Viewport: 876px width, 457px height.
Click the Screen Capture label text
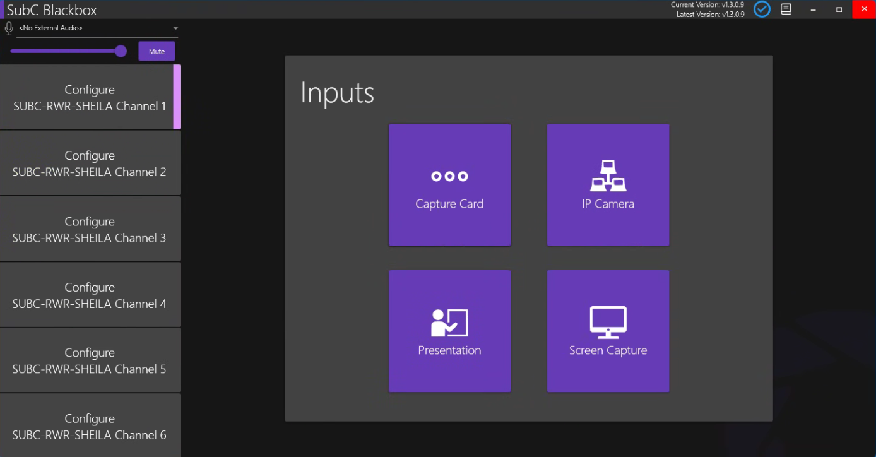point(608,350)
